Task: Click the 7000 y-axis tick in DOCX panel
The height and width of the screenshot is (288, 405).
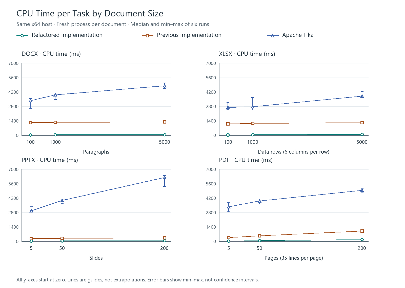Action: [x=13, y=63]
